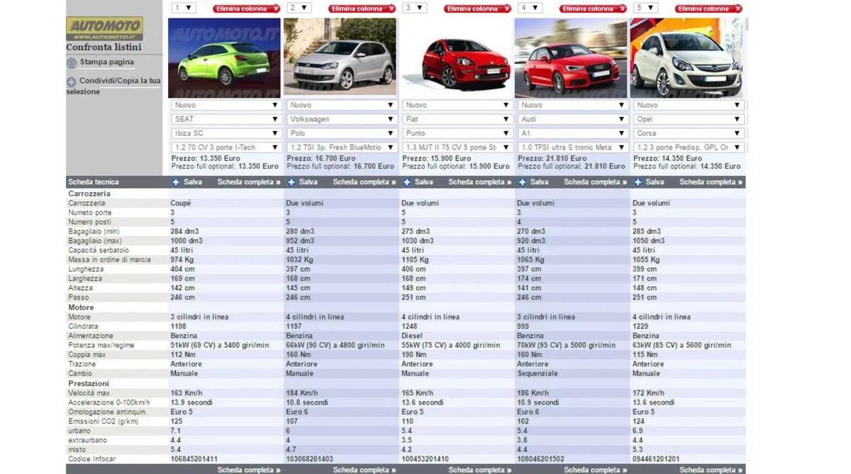Open the Audi brand dropdown
Viewport: 851px width, 474px height.
pyautogui.click(x=573, y=119)
